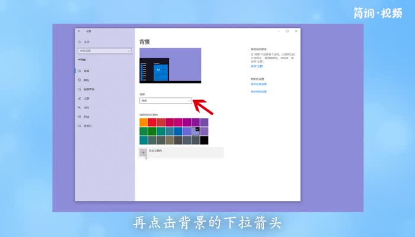The width and height of the screenshot is (415, 237).
Task: Click the Themes icon in sidebar
Action: pyautogui.click(x=79, y=98)
